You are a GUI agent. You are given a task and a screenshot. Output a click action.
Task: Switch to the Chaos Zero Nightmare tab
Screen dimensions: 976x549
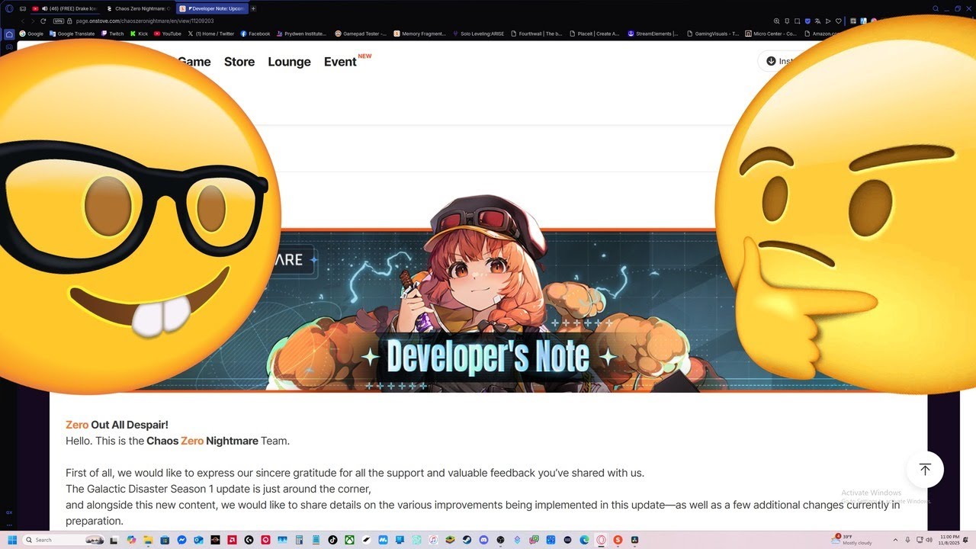137,8
